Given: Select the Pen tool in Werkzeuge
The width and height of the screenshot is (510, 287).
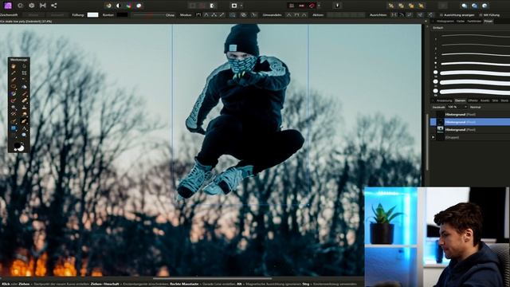Looking at the screenshot, I should (x=24, y=121).
